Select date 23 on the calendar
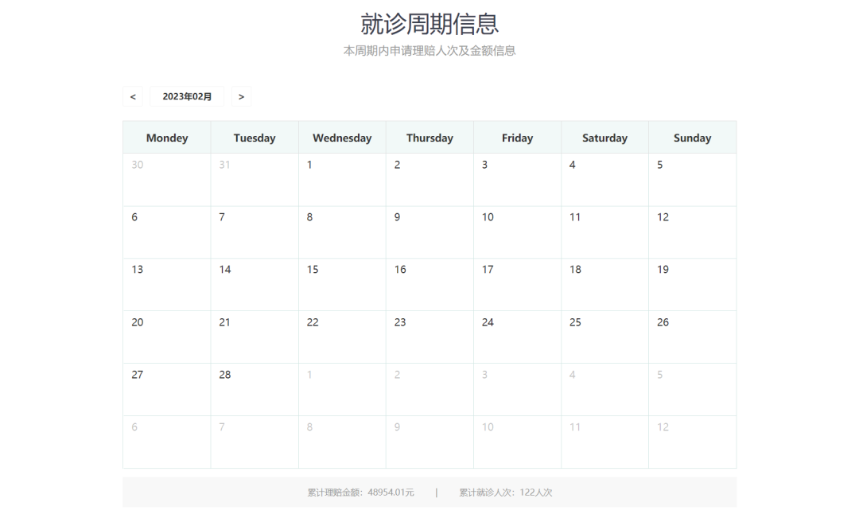This screenshot has height=518, width=859. click(x=430, y=337)
